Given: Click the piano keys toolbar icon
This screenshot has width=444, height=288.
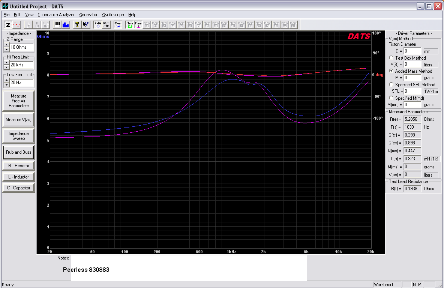Looking at the screenshot, I should click(x=57, y=25).
